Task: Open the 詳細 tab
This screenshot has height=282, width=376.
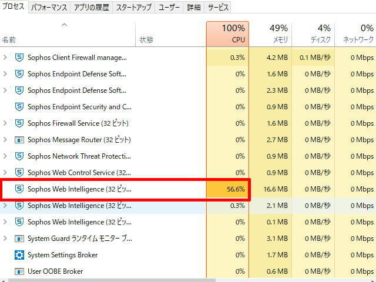Action: point(194,8)
